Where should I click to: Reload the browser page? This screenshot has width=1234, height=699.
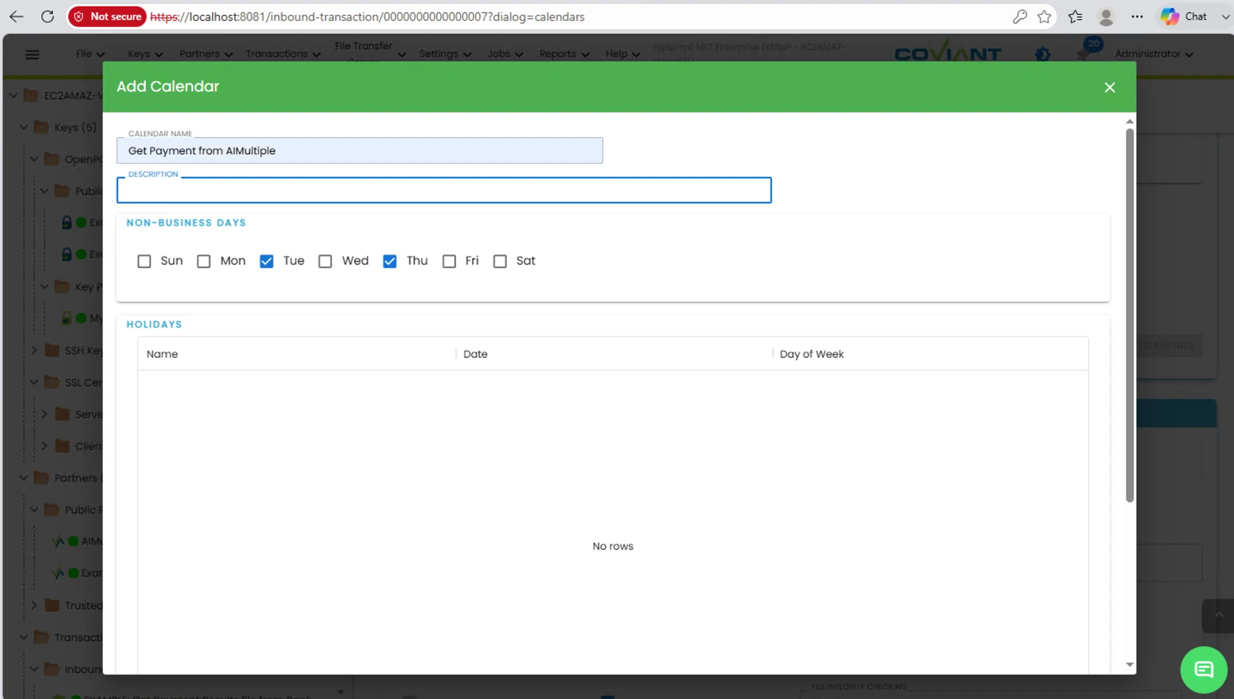tap(48, 17)
